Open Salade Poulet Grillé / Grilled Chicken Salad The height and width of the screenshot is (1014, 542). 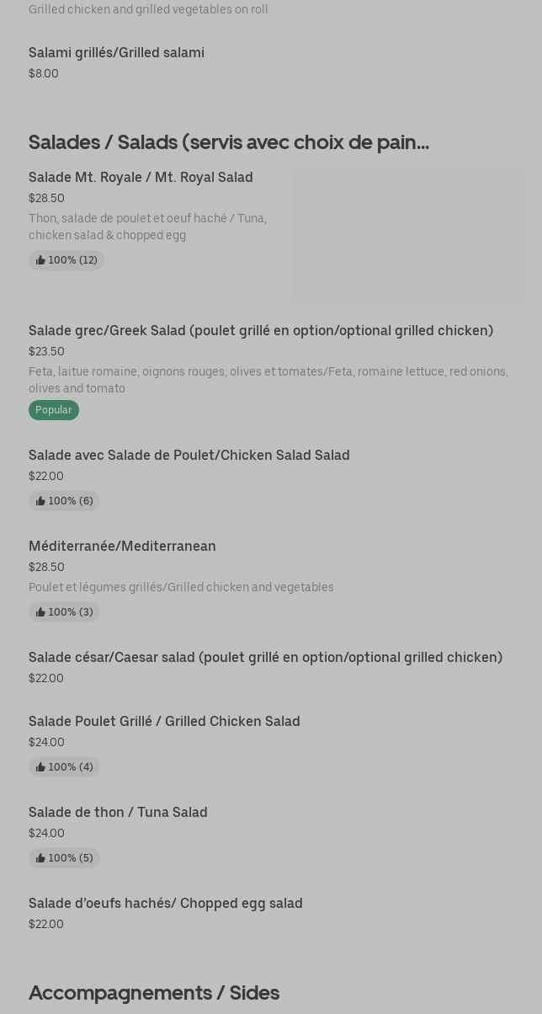(164, 721)
